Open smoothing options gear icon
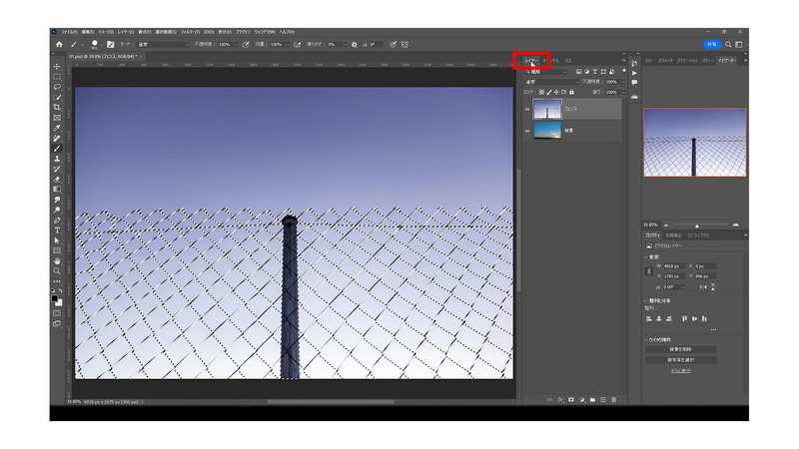This screenshot has height=449, width=799. (x=355, y=45)
